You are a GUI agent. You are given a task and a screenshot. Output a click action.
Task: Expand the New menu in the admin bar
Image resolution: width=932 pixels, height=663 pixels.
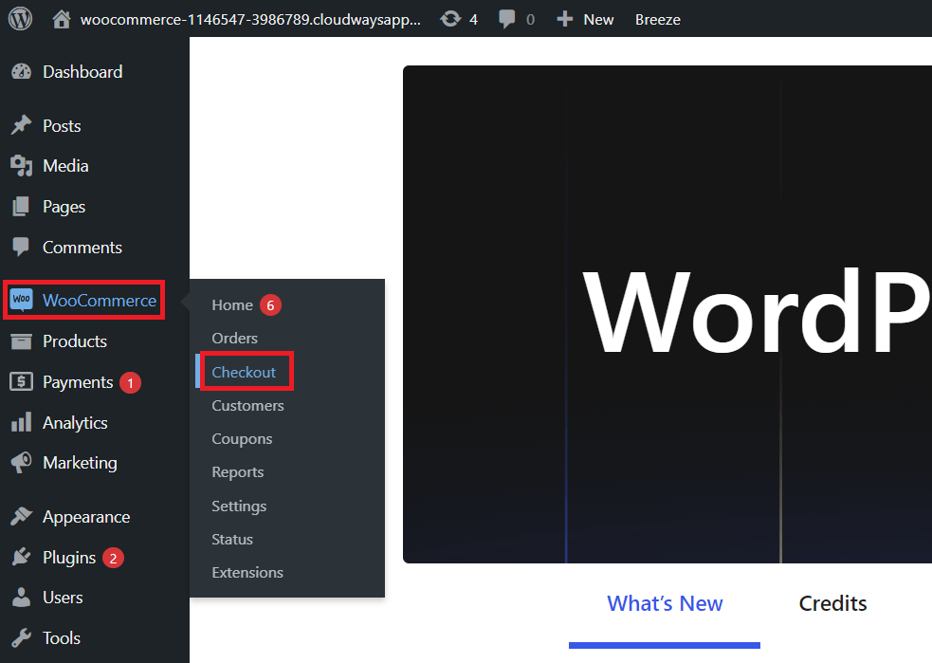click(x=585, y=18)
